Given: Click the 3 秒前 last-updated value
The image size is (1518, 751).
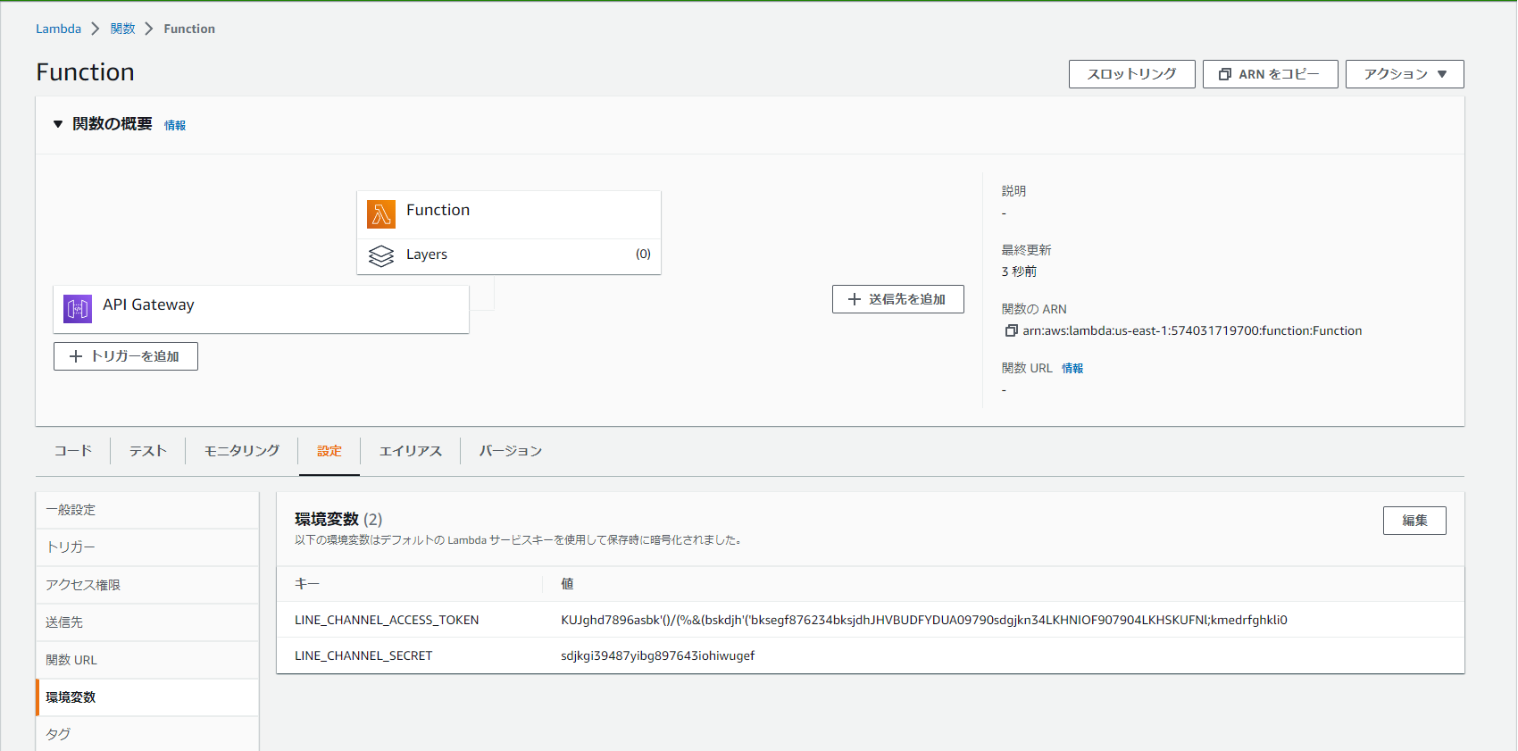Looking at the screenshot, I should coord(1019,271).
